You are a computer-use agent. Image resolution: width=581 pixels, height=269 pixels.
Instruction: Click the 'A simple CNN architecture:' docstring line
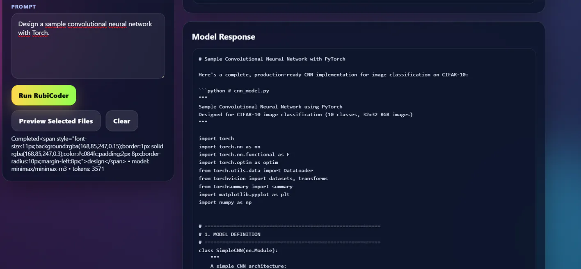coord(248,266)
